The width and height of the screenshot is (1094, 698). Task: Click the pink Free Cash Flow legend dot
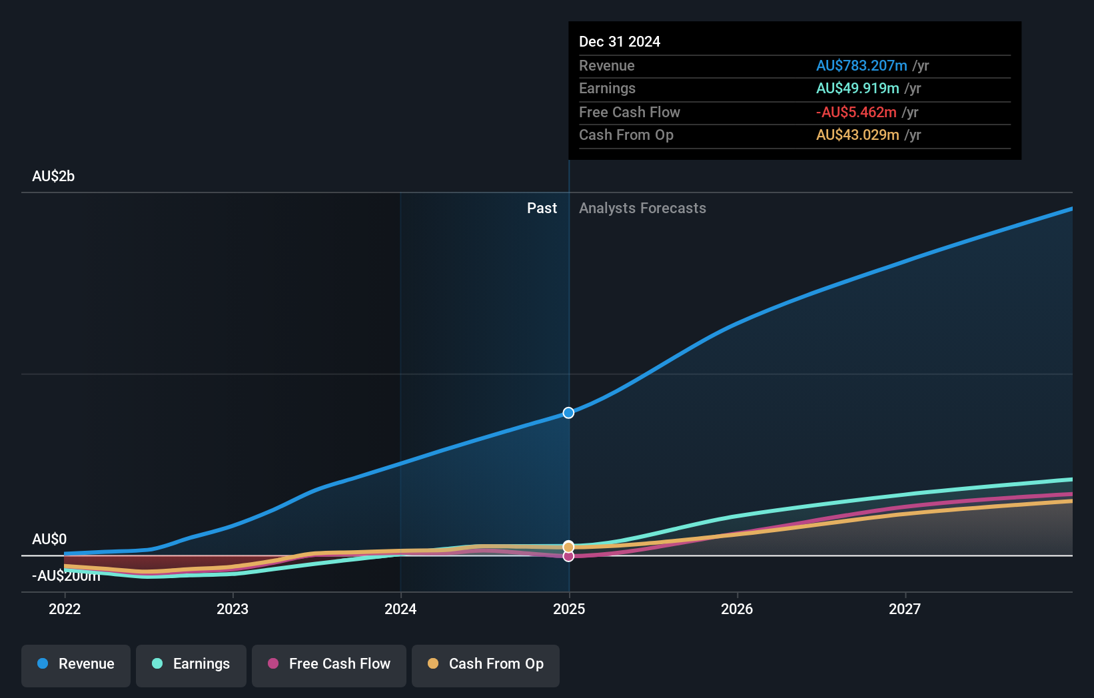273,663
